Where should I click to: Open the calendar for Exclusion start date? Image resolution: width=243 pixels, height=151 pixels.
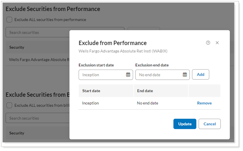[128, 75]
